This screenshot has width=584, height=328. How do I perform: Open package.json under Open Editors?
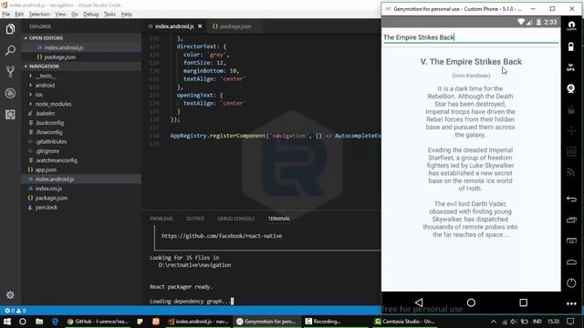(60, 57)
